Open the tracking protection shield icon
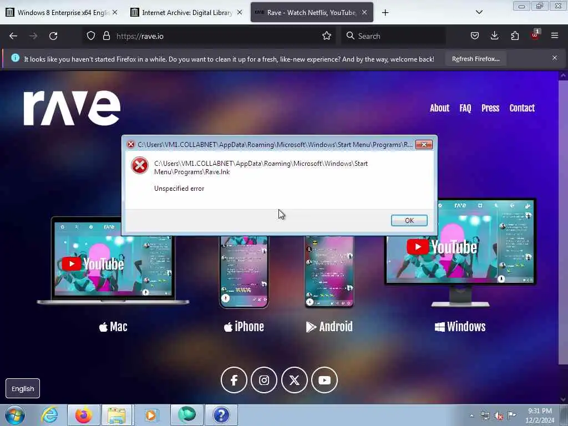The width and height of the screenshot is (568, 426). [x=91, y=36]
